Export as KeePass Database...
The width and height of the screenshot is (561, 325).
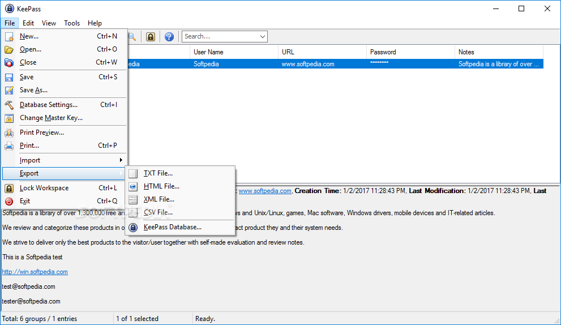(180, 227)
